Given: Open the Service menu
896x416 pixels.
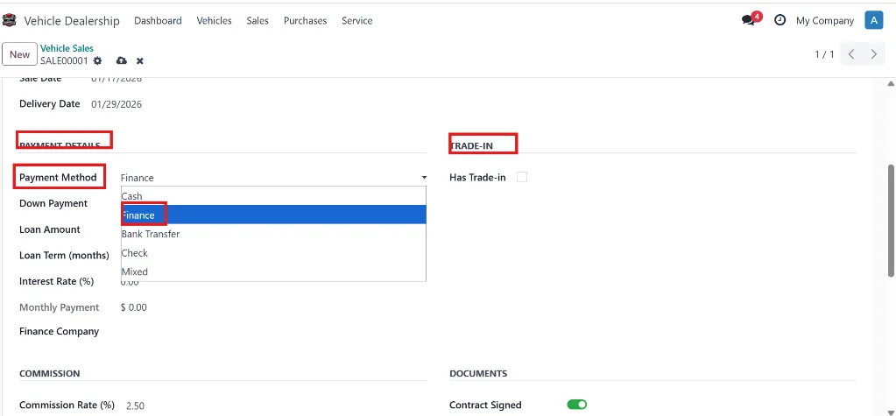Looking at the screenshot, I should (356, 20).
